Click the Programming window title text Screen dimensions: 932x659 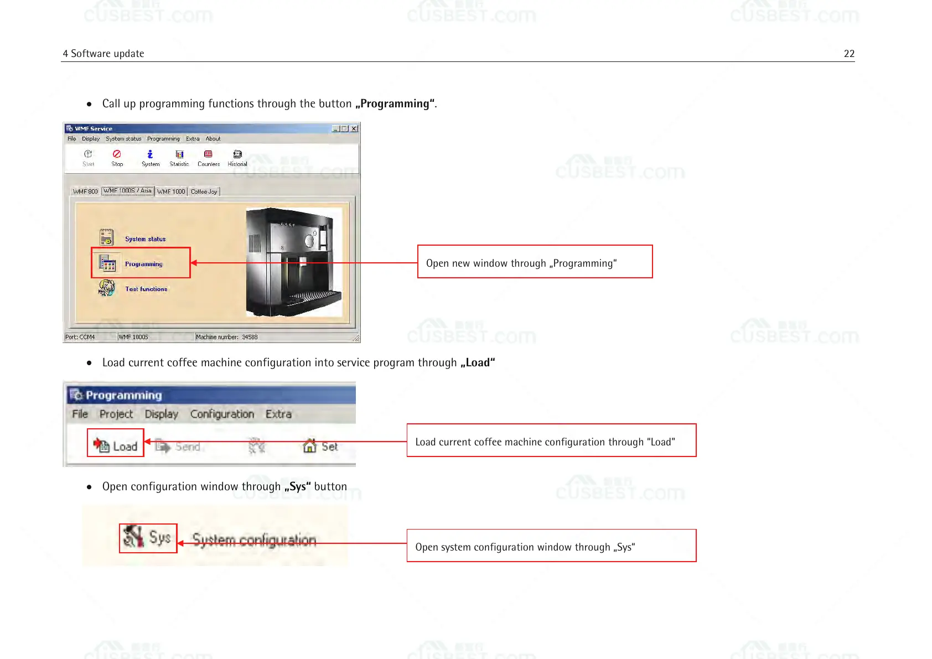(124, 395)
